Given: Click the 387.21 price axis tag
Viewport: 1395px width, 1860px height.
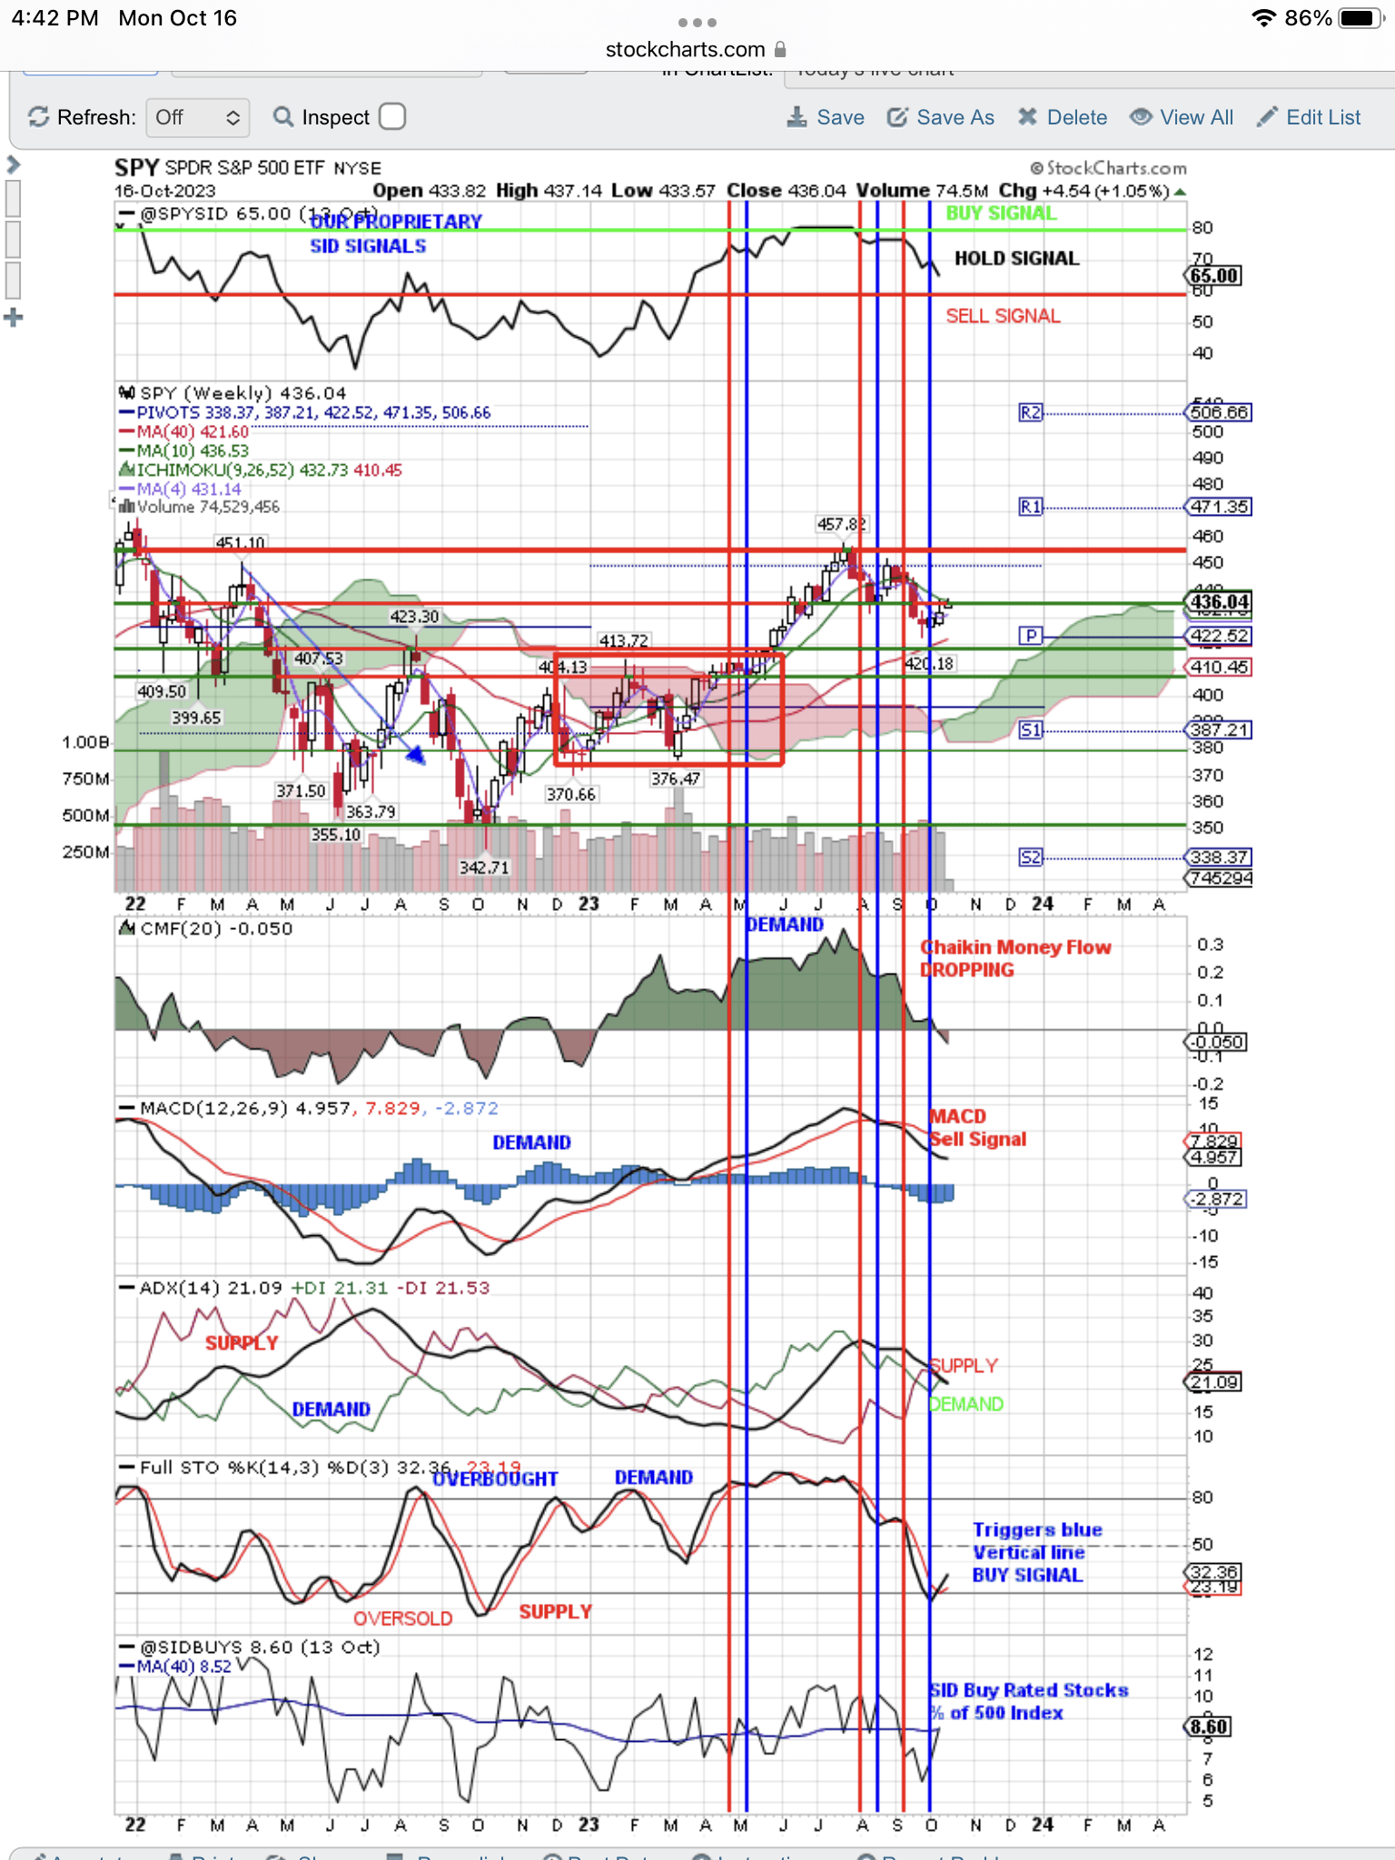Looking at the screenshot, I should pyautogui.click(x=1219, y=730).
